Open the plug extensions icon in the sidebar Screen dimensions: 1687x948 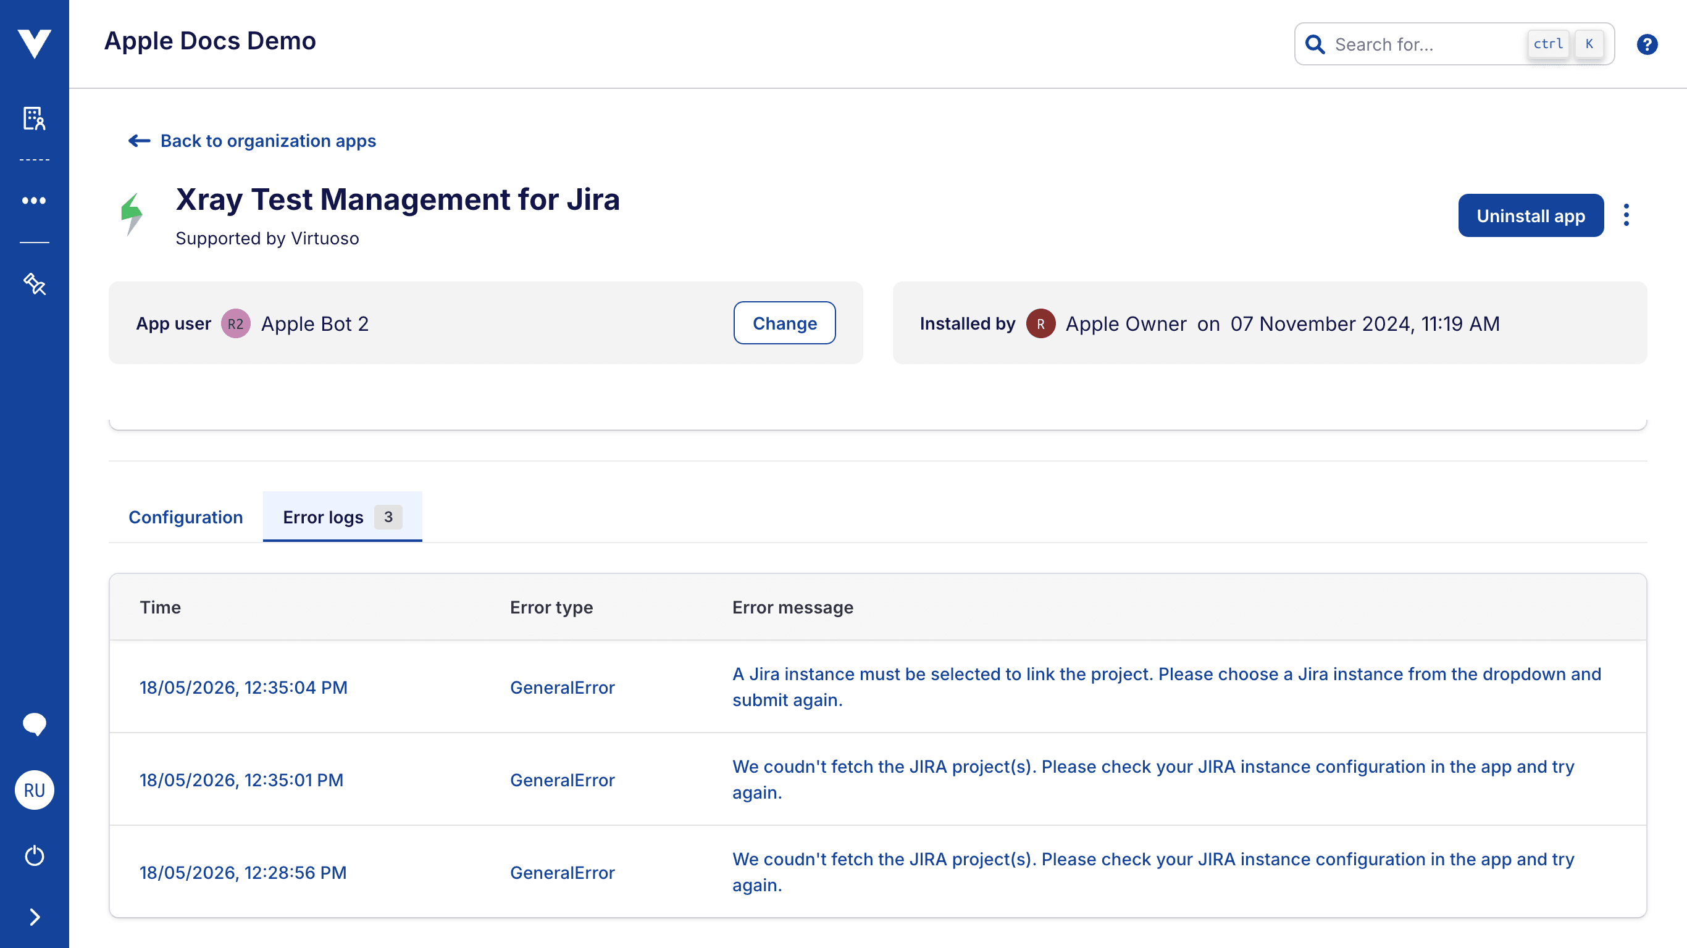[x=34, y=284]
